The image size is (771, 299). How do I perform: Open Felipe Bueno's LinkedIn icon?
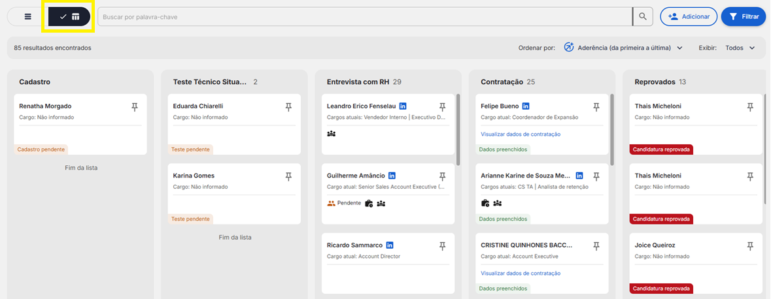point(526,106)
